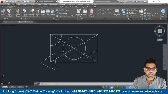Switch to the Collaborate ribbon tab
The height and width of the screenshot is (94, 168).
64,7
